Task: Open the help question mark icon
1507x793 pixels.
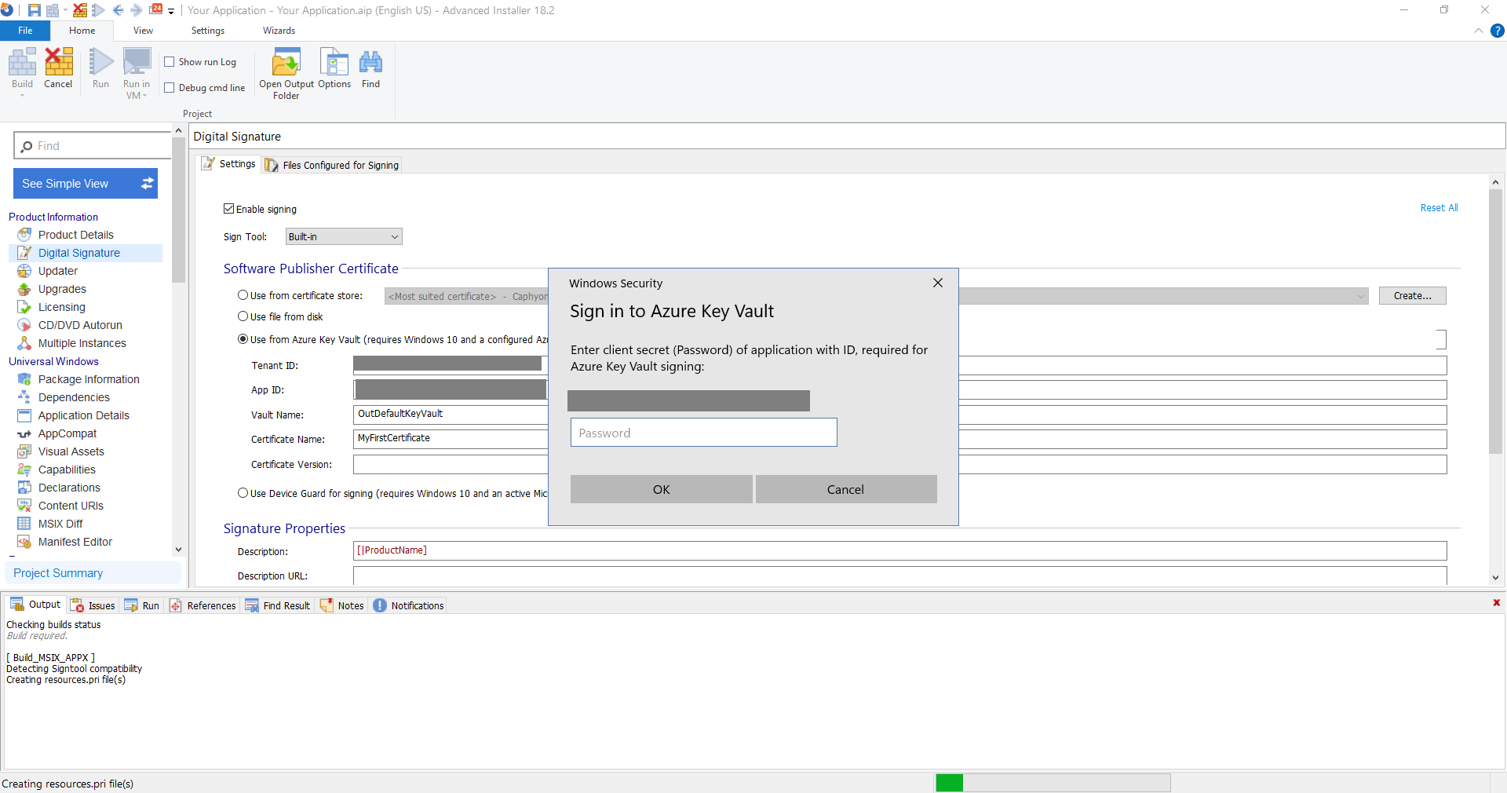Action: pos(1498,31)
